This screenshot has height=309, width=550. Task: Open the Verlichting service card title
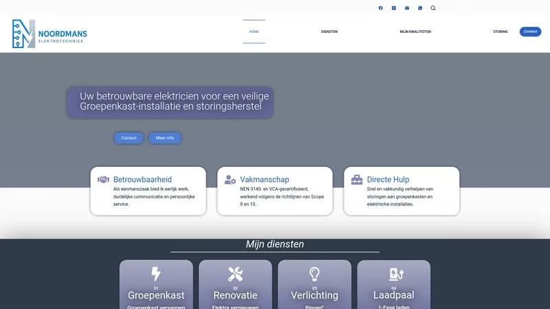coord(315,295)
